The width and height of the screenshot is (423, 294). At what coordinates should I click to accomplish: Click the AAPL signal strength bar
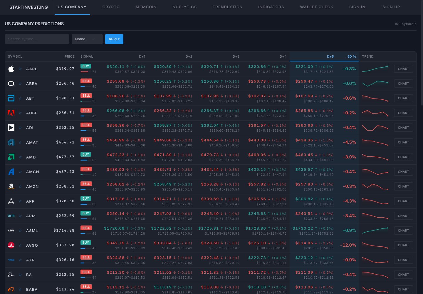(x=85, y=72)
